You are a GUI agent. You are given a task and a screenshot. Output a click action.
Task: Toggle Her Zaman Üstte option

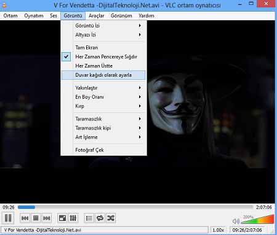(103, 66)
